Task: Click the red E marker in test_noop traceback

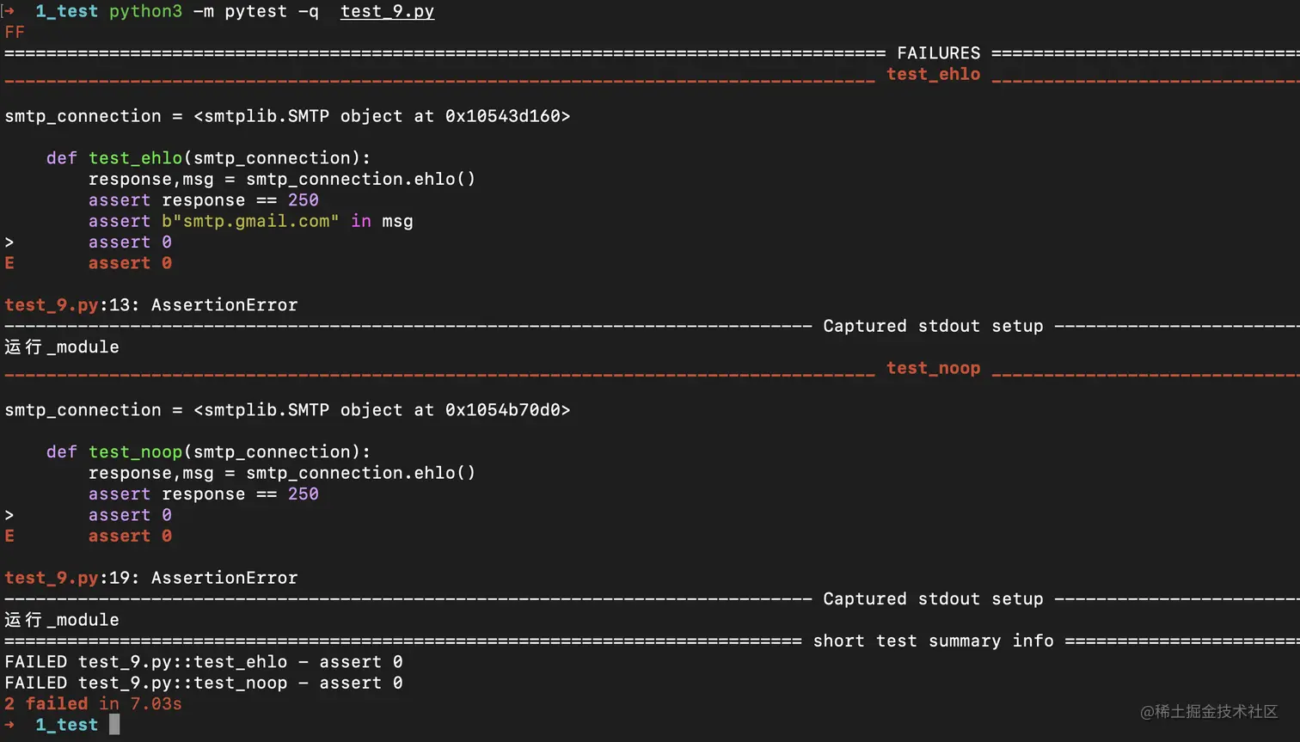Action: click(9, 537)
